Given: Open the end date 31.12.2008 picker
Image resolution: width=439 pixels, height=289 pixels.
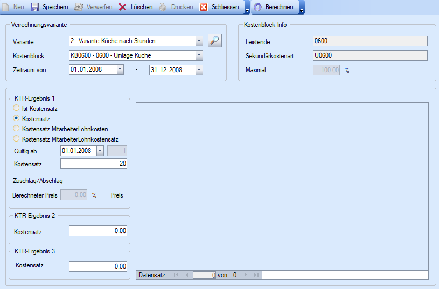Looking at the screenshot, I should pos(199,69).
